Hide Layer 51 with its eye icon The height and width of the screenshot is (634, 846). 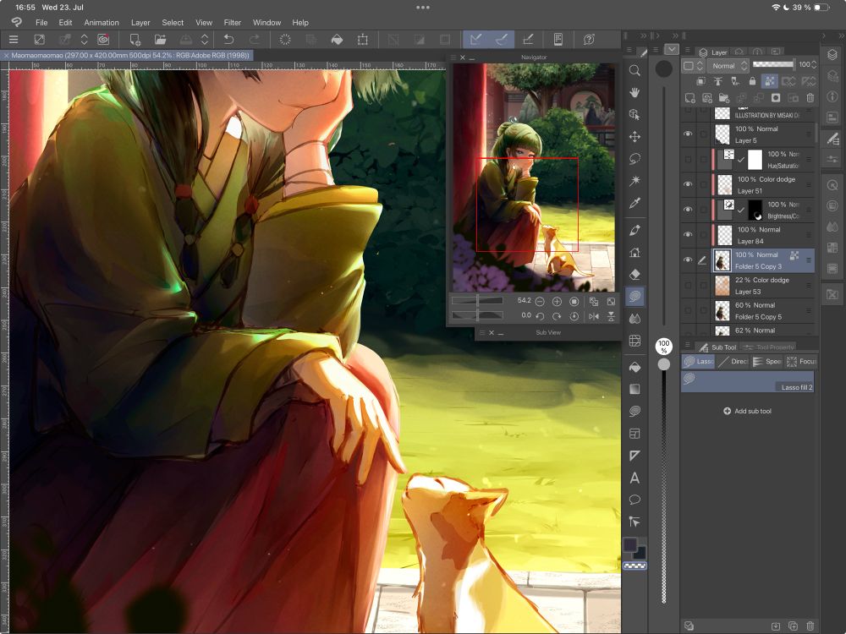(x=688, y=184)
